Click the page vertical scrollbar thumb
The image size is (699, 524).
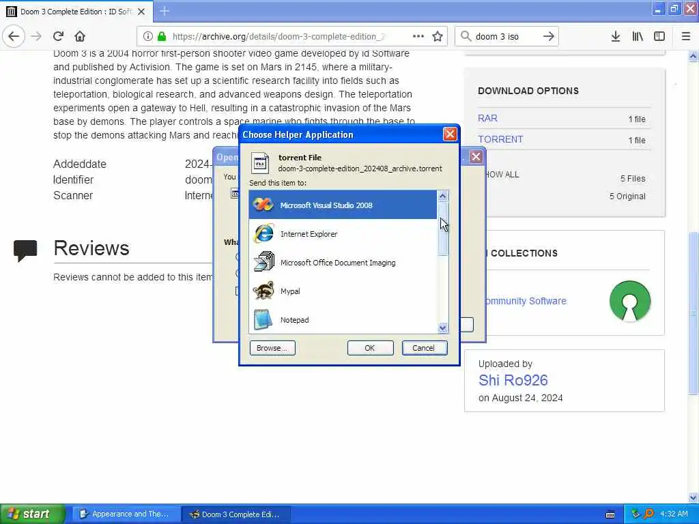(693, 313)
